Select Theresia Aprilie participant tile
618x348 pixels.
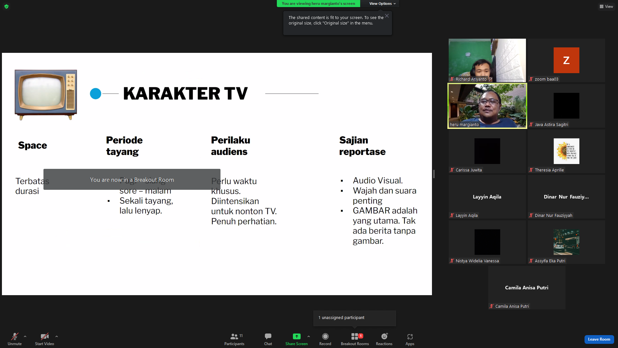[x=566, y=151]
